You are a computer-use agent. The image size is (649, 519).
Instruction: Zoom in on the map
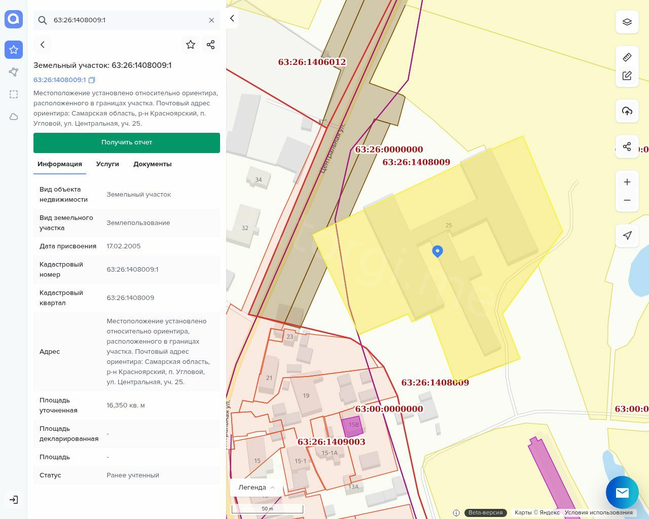(x=627, y=182)
